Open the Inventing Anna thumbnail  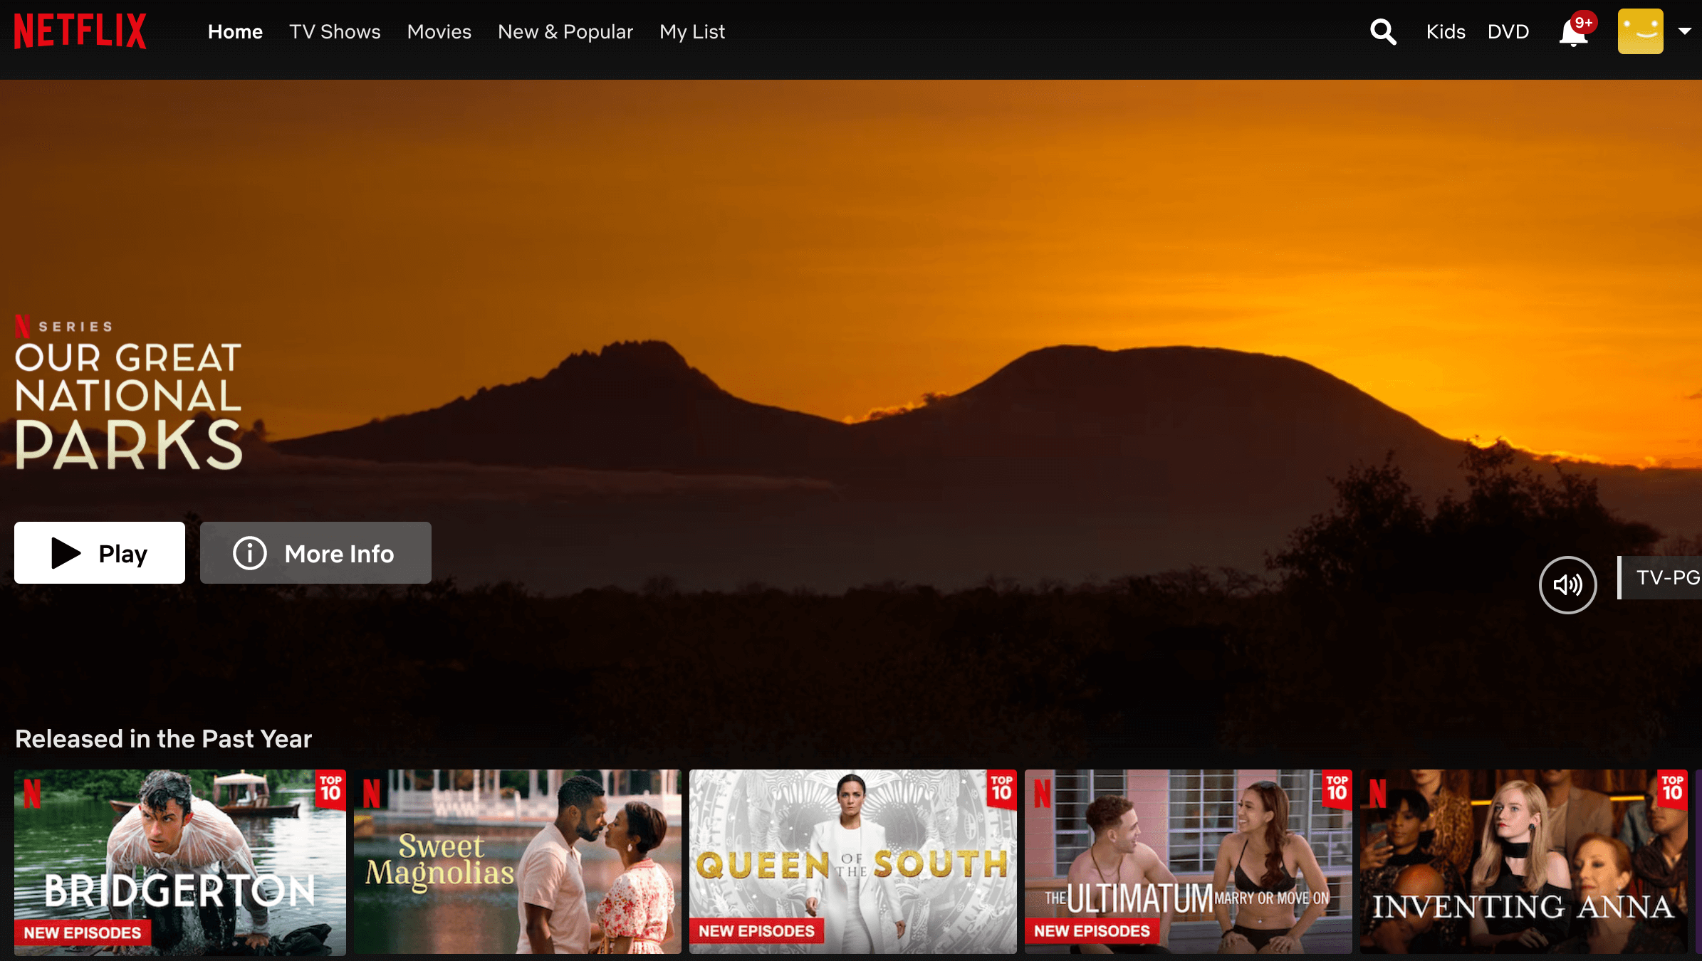(x=1524, y=862)
